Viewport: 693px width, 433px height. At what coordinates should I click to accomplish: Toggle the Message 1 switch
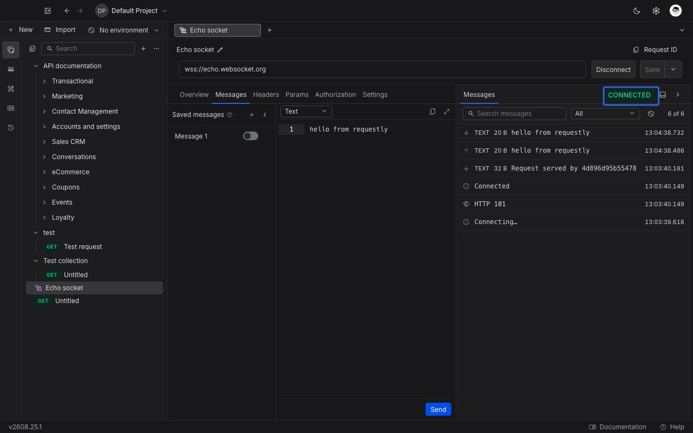pyautogui.click(x=251, y=136)
